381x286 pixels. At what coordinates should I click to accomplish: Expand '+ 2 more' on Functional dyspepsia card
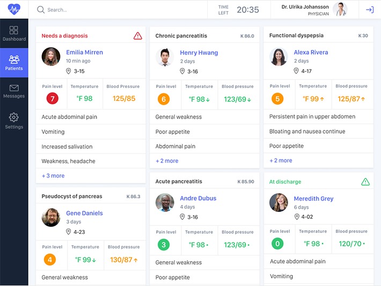(281, 160)
